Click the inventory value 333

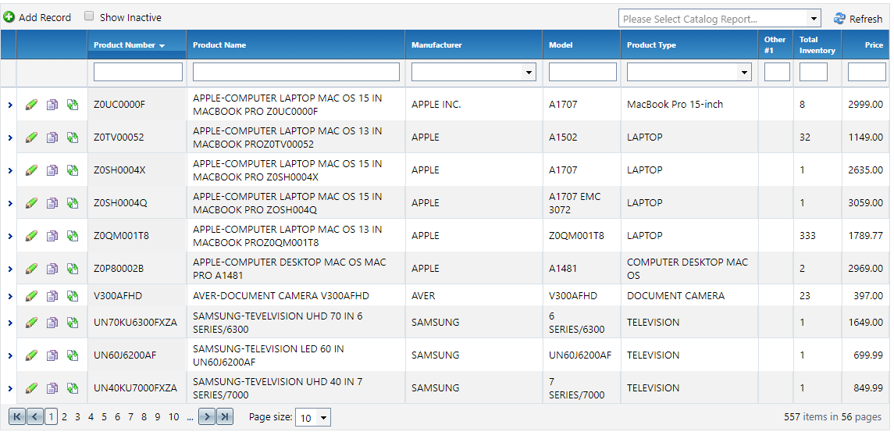tap(807, 236)
